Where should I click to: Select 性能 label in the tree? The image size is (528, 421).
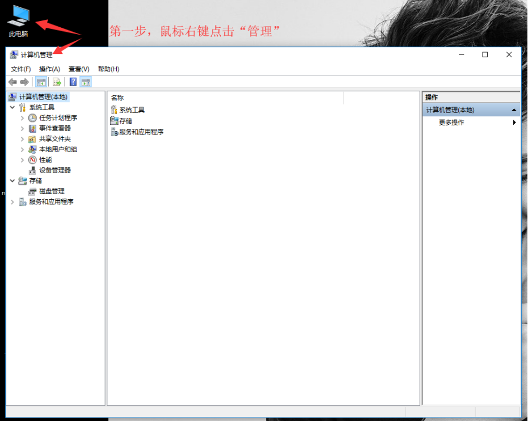[x=45, y=159]
